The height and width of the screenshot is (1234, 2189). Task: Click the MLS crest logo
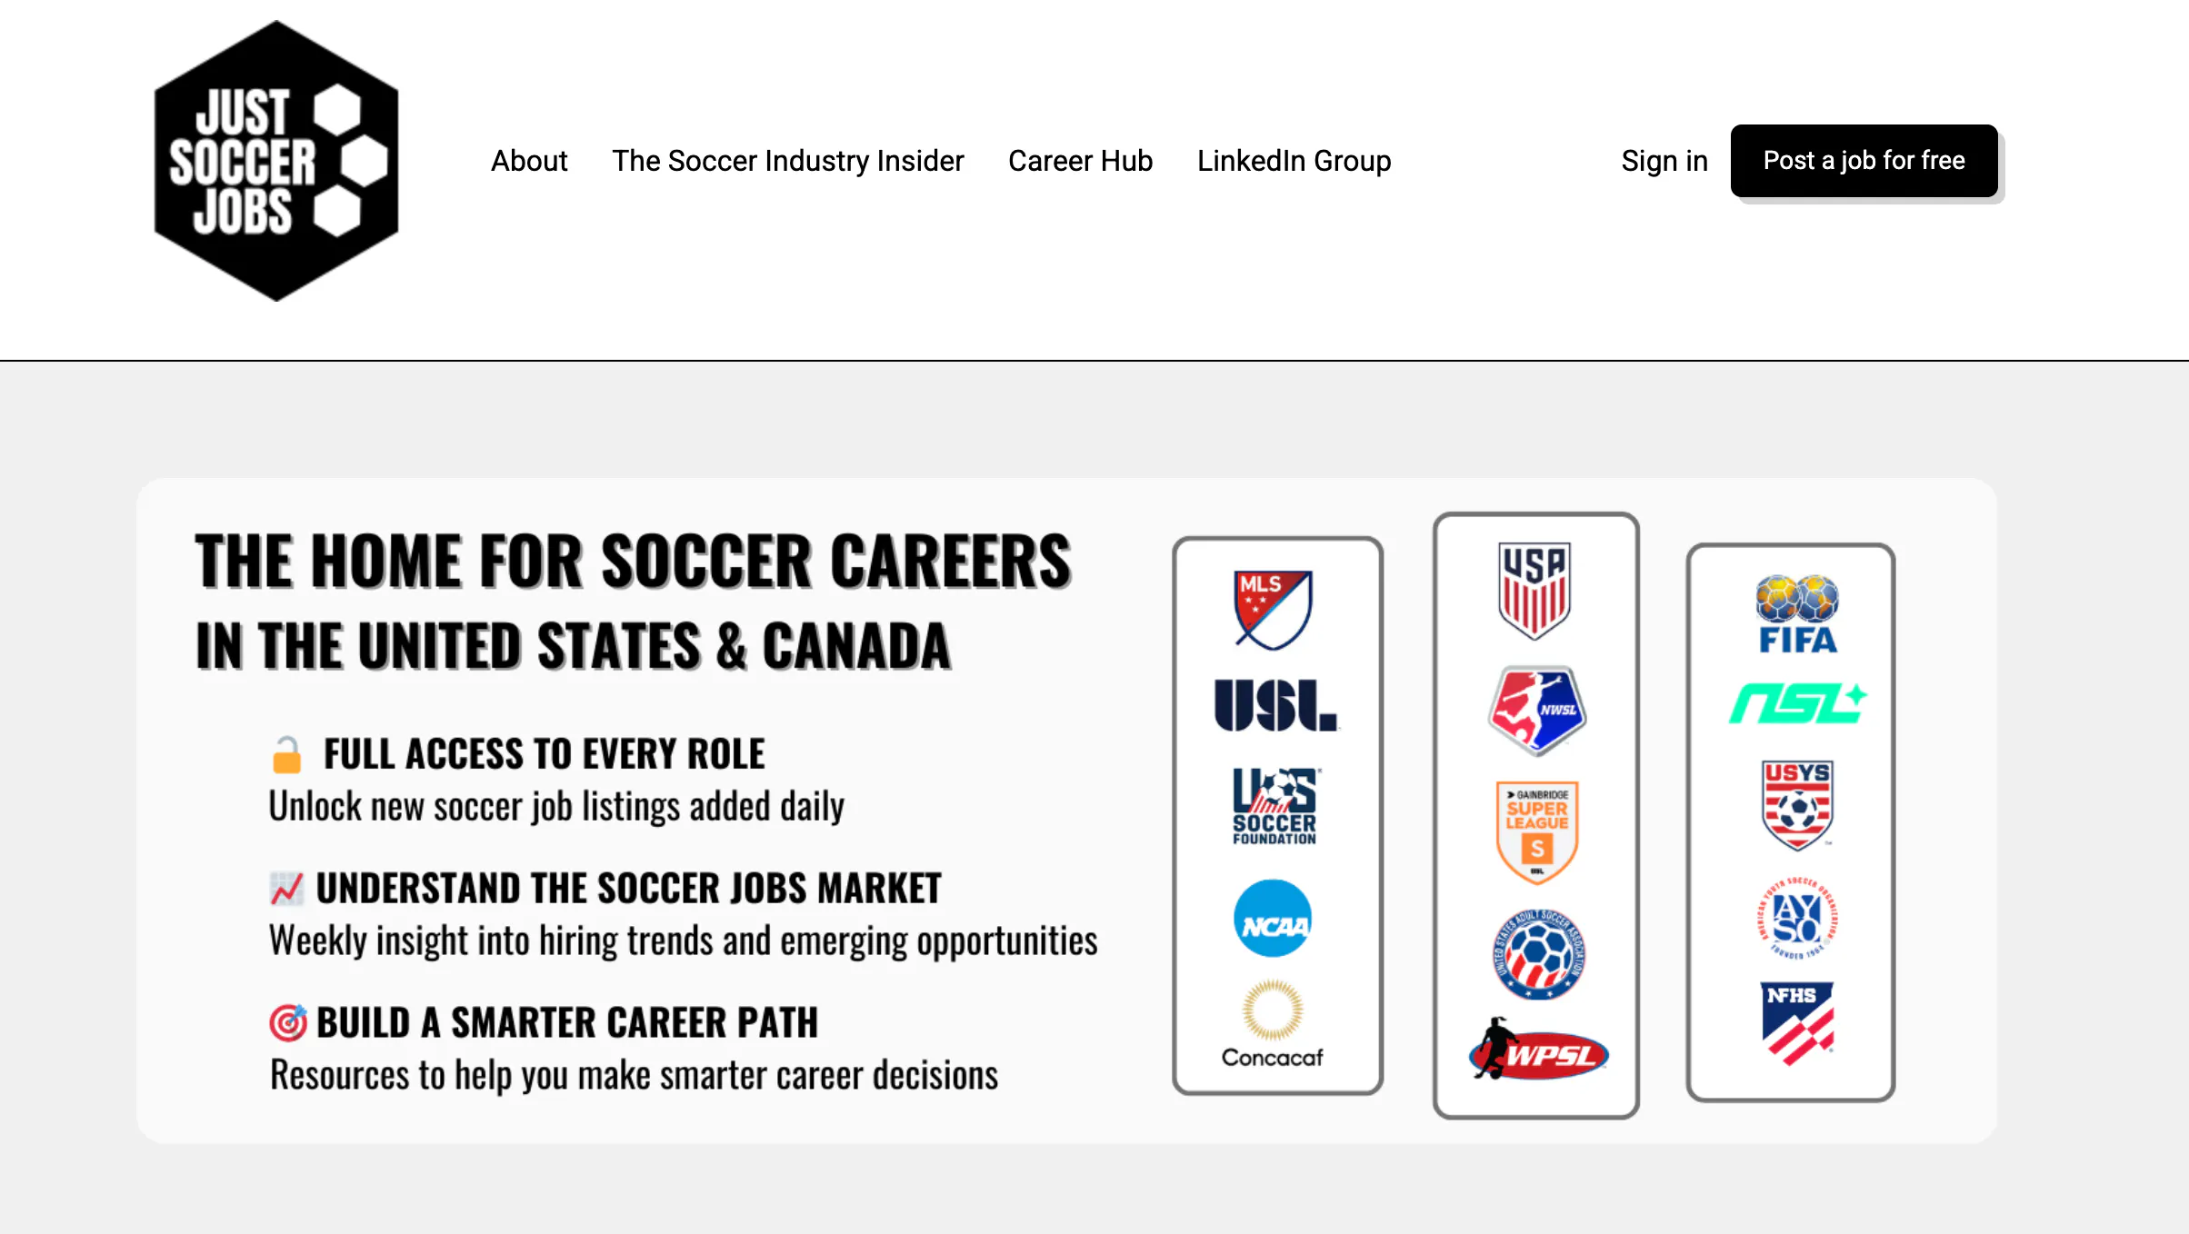pyautogui.click(x=1273, y=610)
